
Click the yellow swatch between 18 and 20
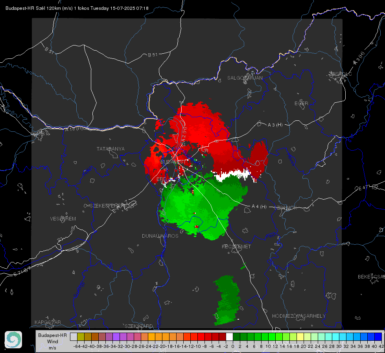(x=300, y=337)
